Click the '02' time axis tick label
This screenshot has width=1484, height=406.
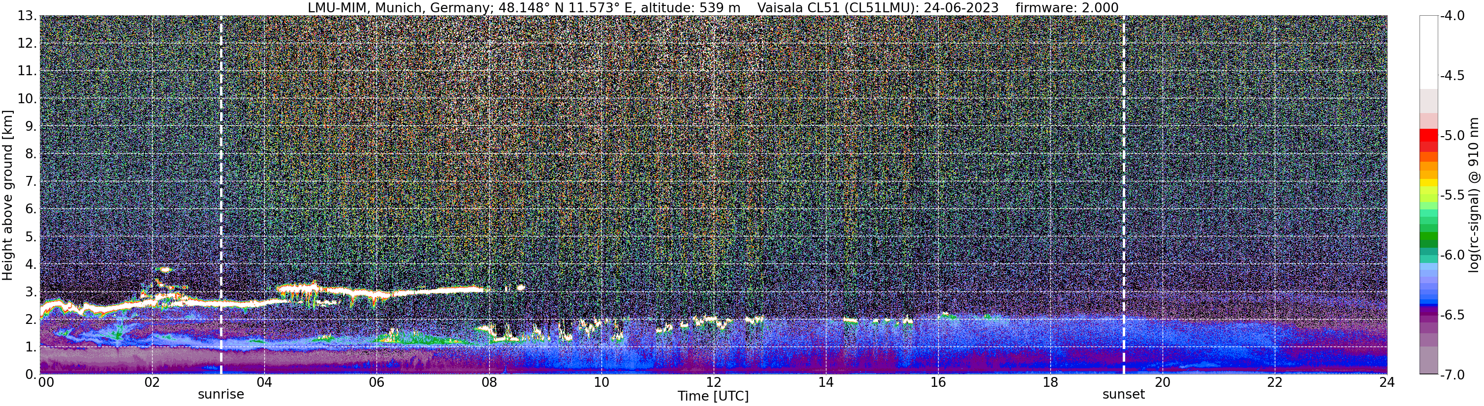coord(152,382)
